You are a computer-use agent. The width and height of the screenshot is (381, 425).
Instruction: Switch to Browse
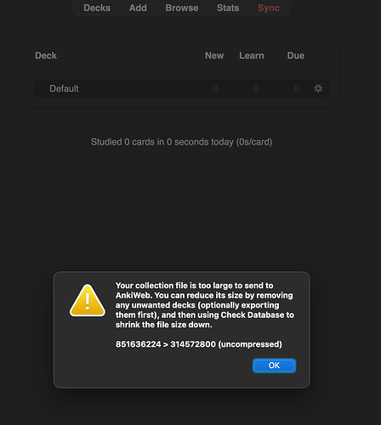(x=182, y=8)
